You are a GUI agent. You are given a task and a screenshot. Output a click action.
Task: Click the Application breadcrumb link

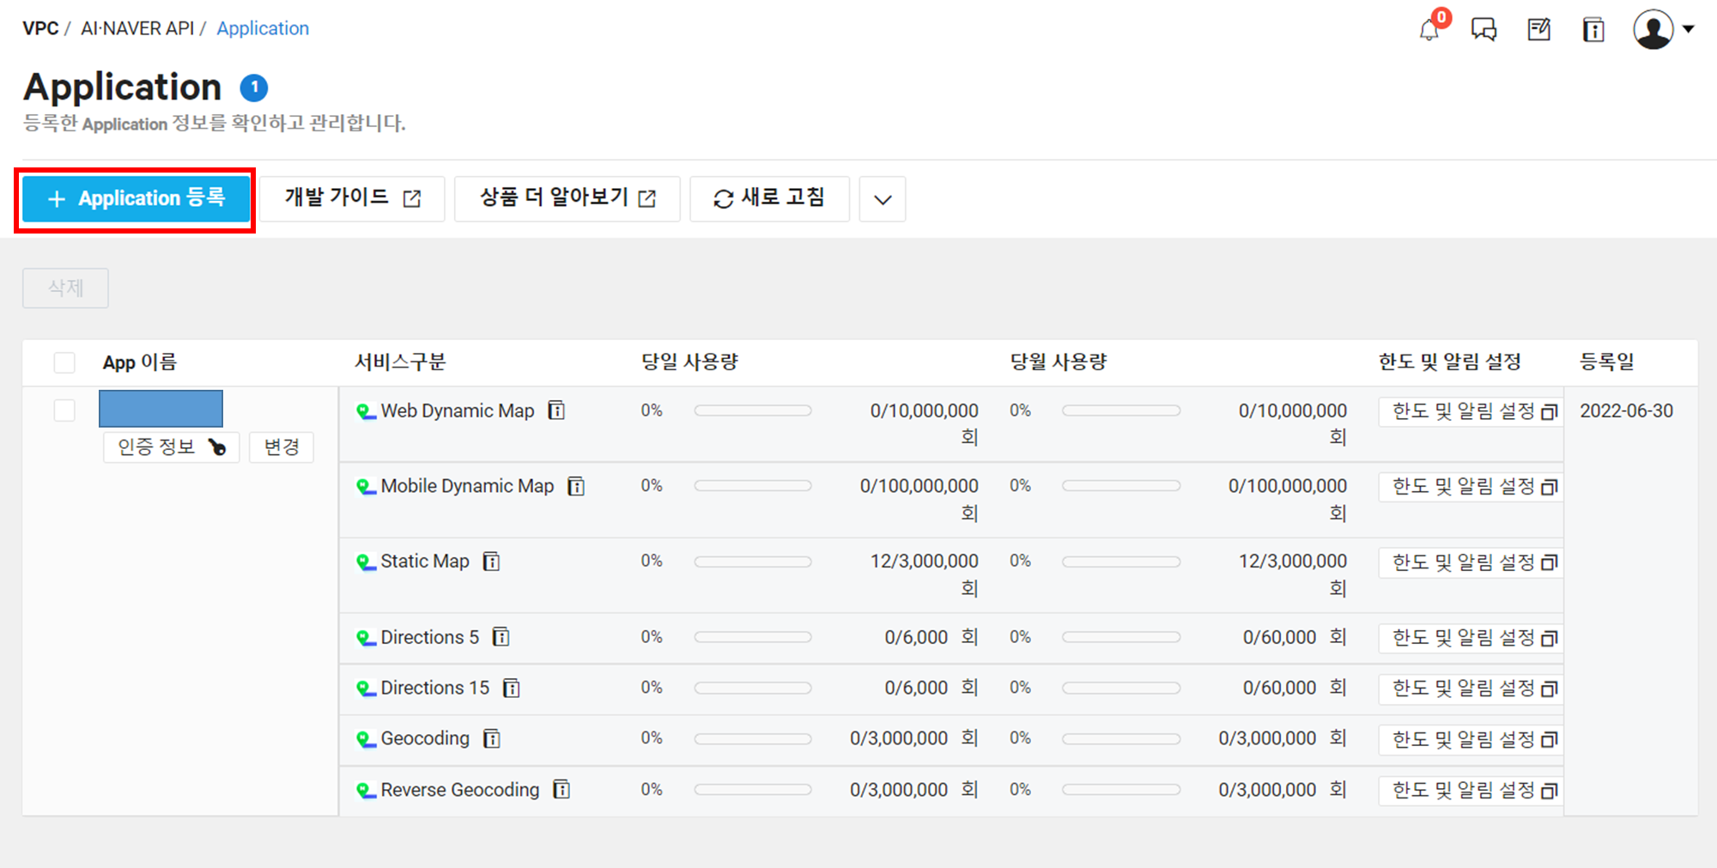click(x=263, y=28)
